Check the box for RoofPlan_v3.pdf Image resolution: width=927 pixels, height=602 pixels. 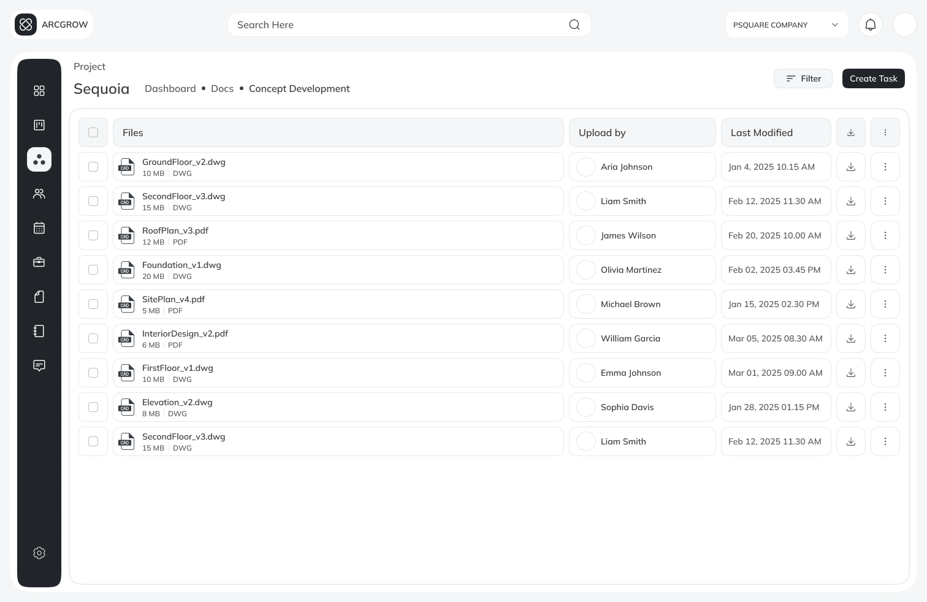(x=93, y=235)
